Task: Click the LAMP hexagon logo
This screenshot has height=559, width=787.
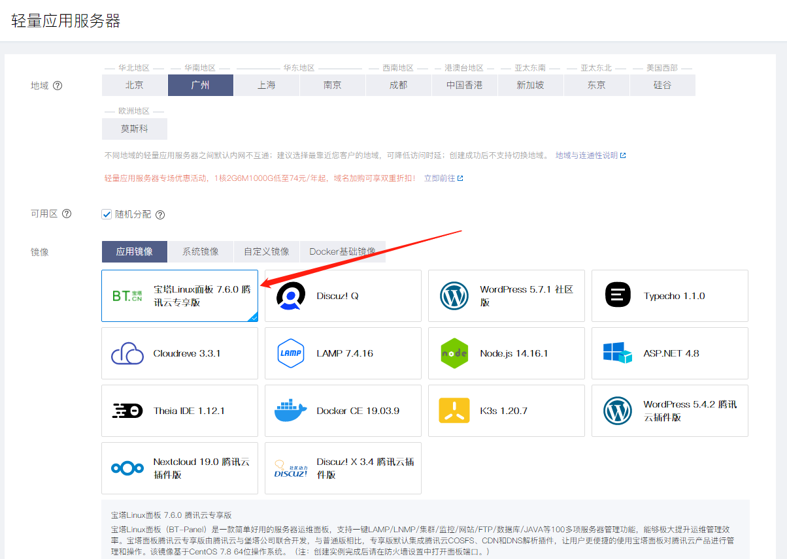Action: pos(291,353)
